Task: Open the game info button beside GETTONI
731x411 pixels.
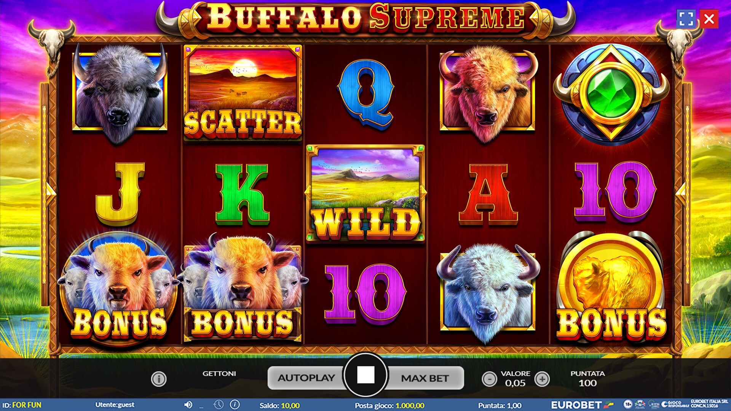Action: tap(158, 379)
